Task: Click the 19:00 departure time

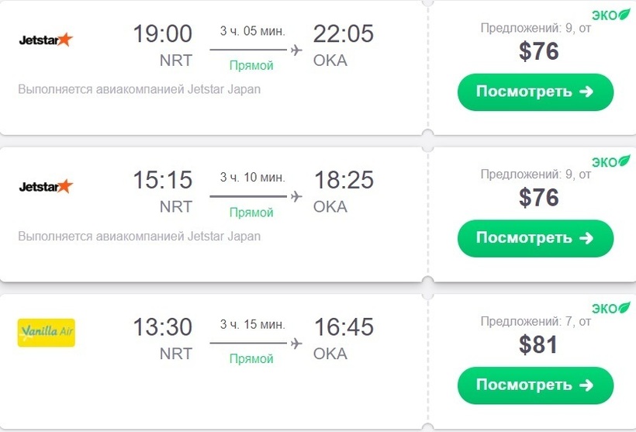Action: point(162,34)
